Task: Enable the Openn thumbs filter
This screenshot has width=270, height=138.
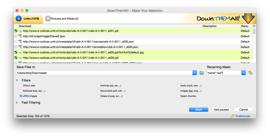Action: point(178,96)
